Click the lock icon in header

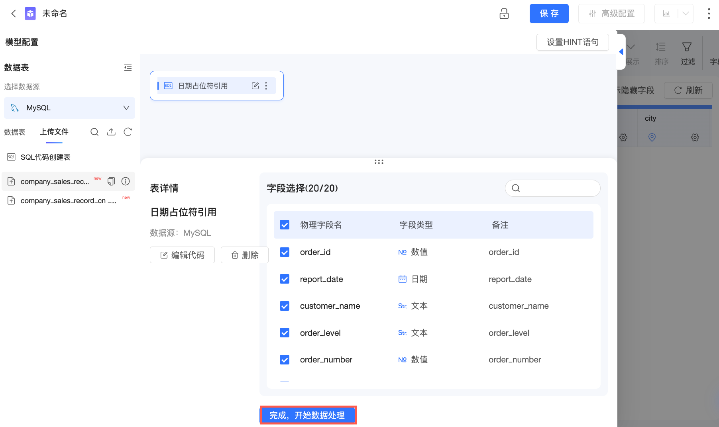pyautogui.click(x=504, y=14)
